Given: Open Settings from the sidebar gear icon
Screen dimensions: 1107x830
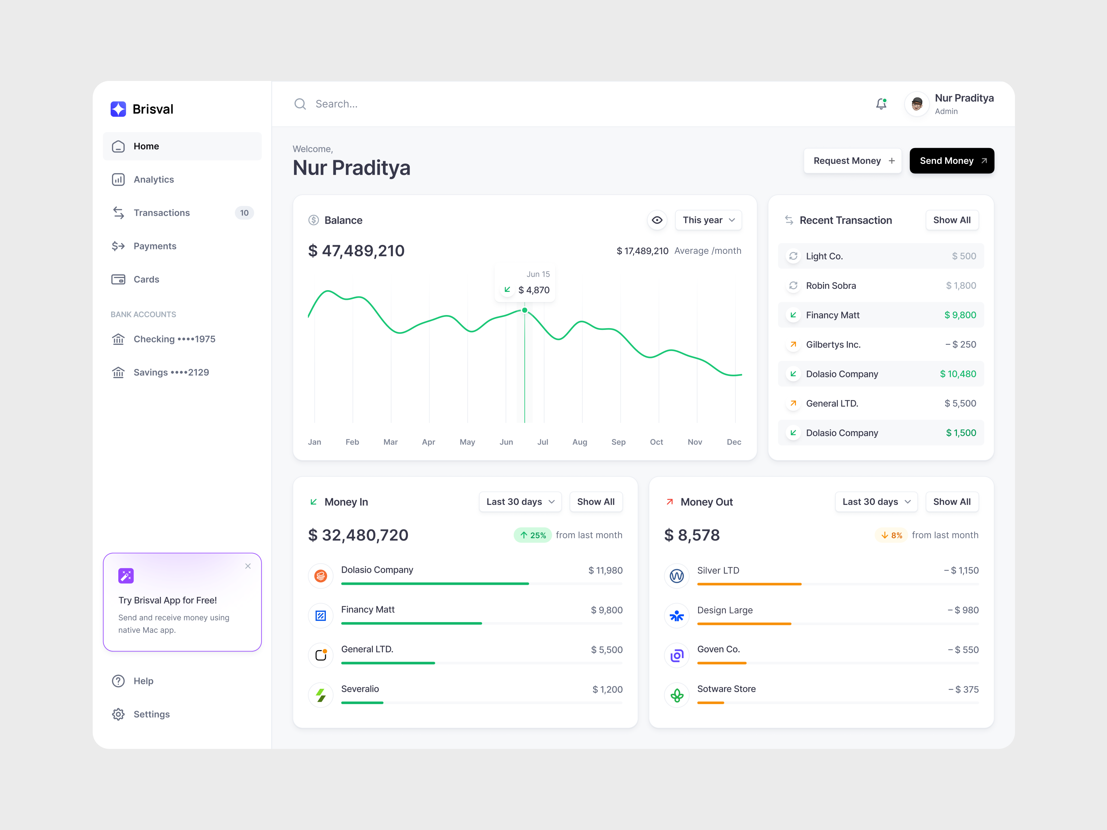Looking at the screenshot, I should tap(118, 714).
